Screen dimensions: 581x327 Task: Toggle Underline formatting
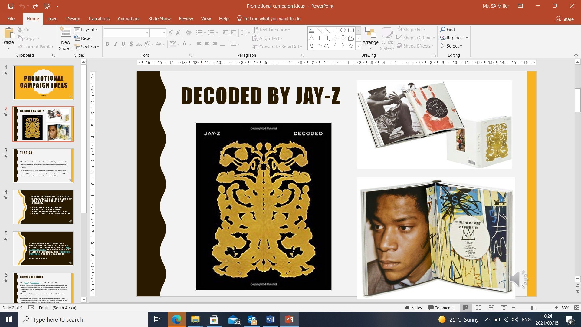click(x=123, y=44)
